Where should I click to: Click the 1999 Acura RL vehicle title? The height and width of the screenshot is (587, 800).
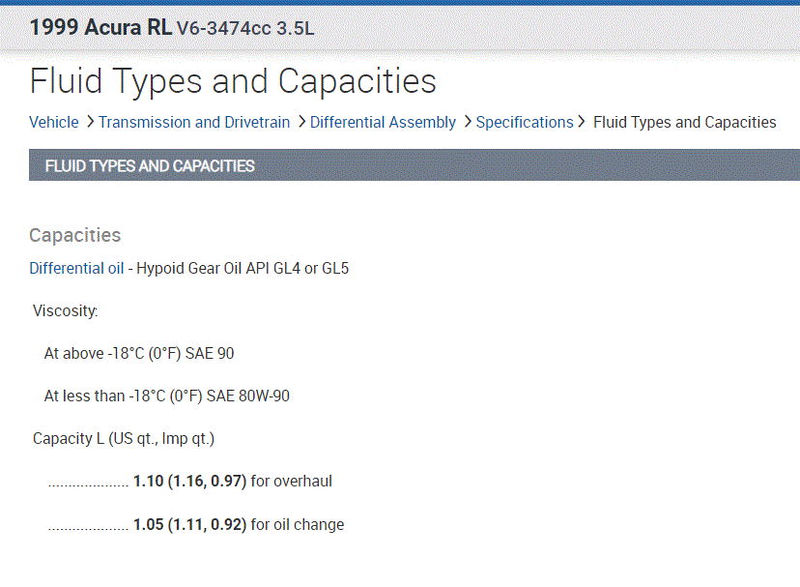(x=100, y=27)
